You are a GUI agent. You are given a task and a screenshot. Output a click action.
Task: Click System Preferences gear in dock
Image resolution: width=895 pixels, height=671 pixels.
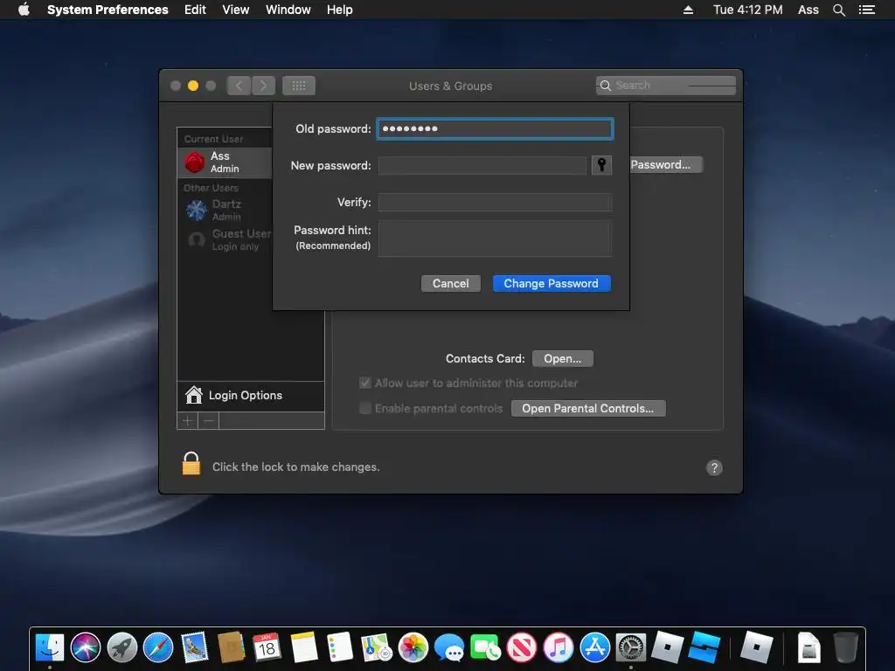[631, 647]
